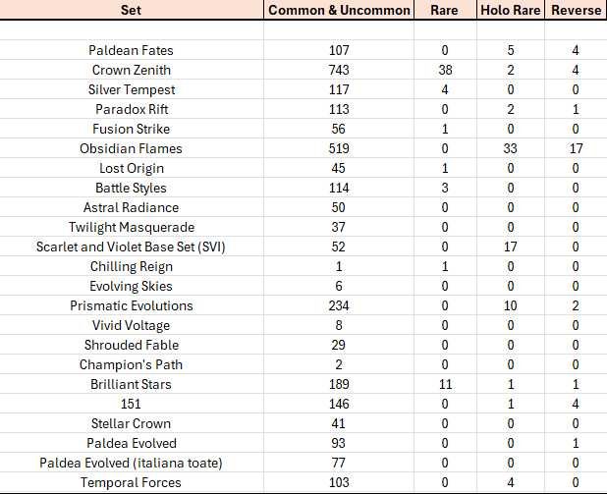Select Obsidian Flames Reverse value 17

click(576, 148)
